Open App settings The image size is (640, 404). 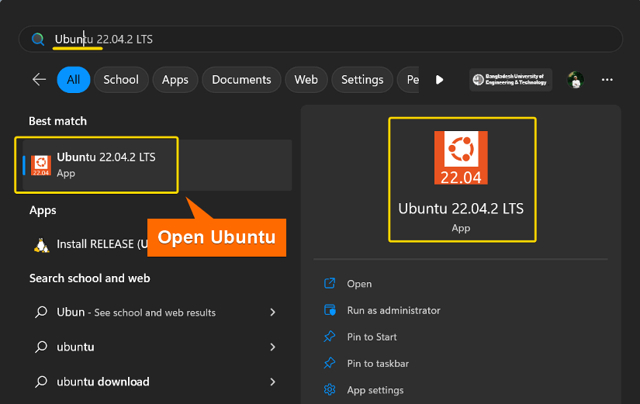coord(375,390)
